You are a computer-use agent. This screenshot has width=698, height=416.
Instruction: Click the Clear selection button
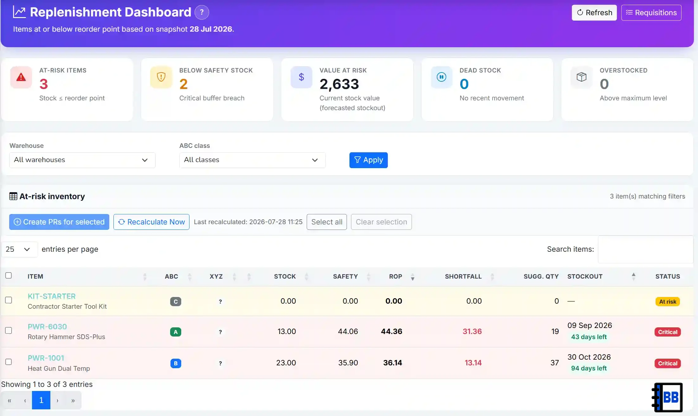click(381, 222)
